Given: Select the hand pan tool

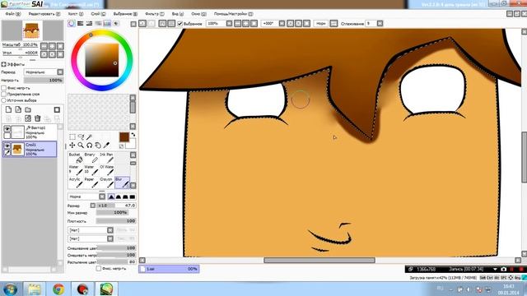Looking at the screenshot, I should click(x=98, y=145).
